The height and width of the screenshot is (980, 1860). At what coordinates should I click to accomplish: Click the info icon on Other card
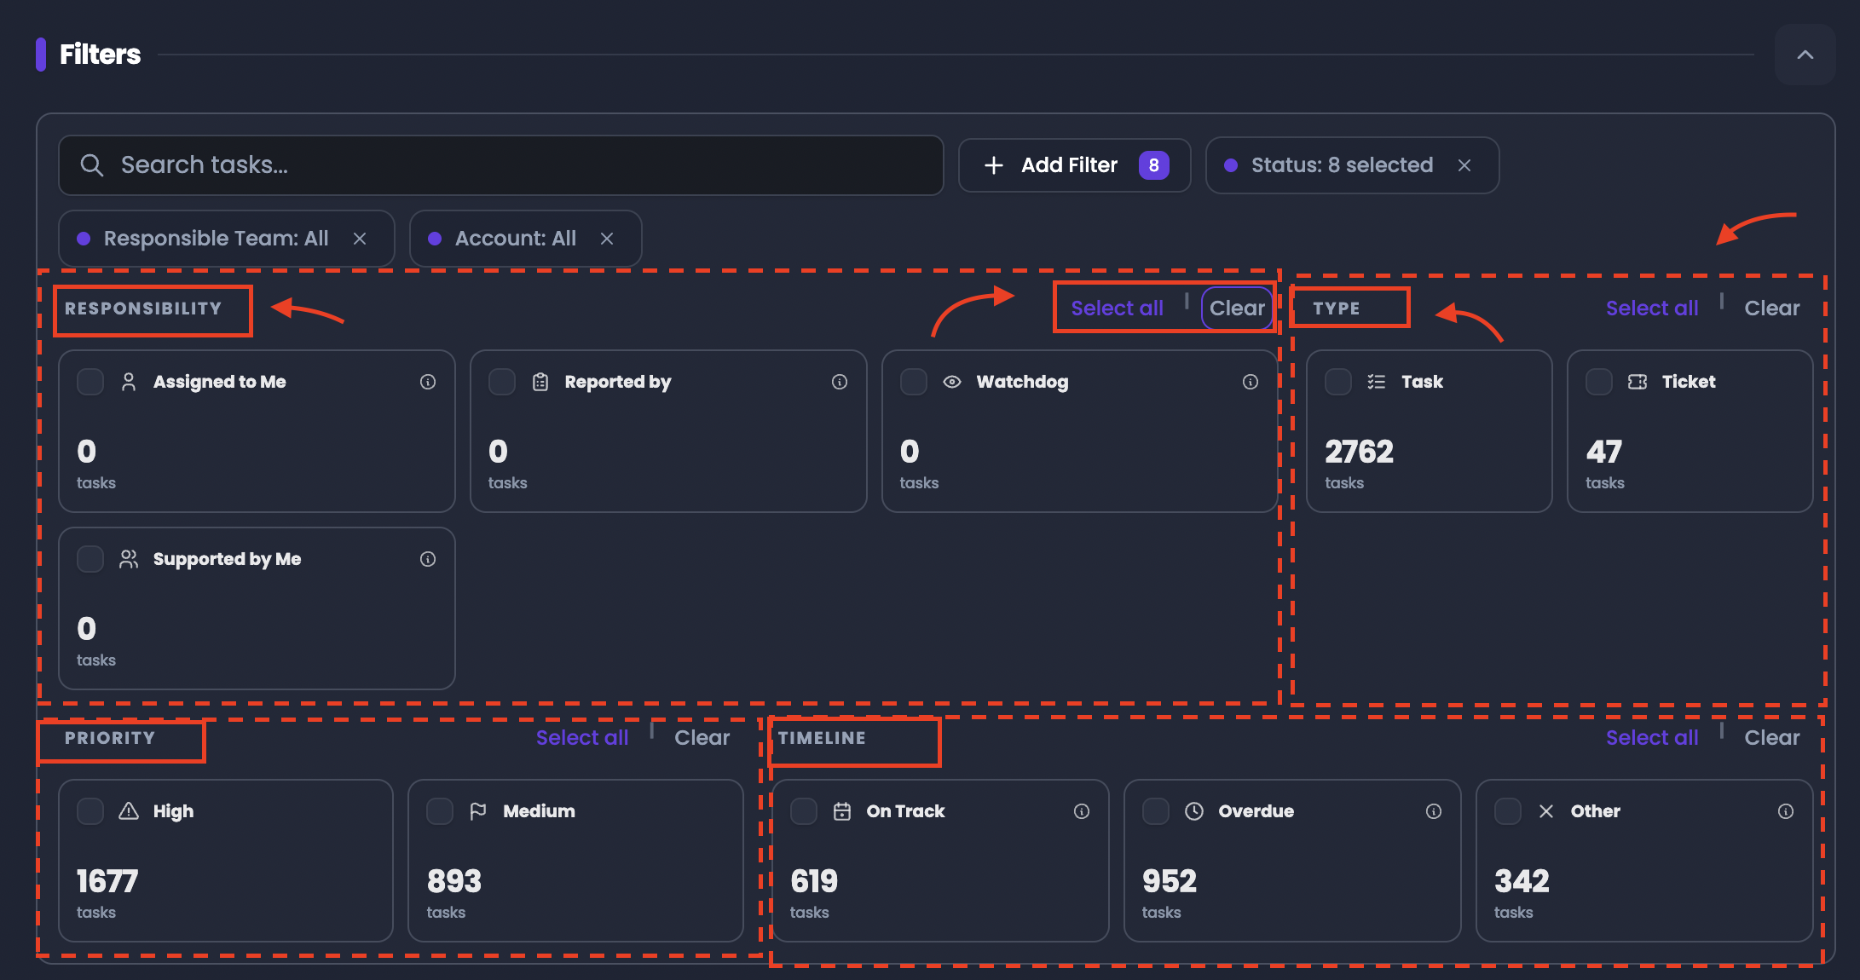click(1786, 811)
